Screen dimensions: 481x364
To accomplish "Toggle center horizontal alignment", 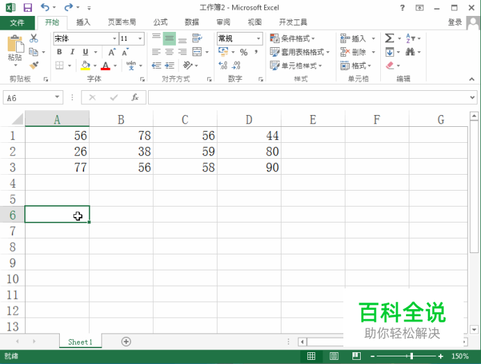I will click(x=170, y=52).
